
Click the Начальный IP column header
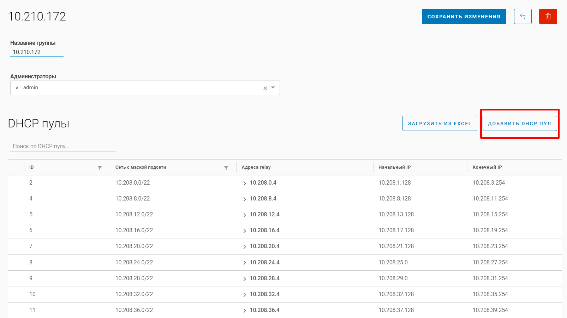[394, 167]
